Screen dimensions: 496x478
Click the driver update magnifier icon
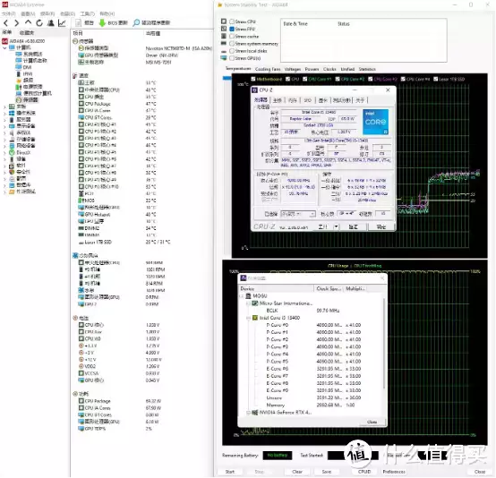click(136, 22)
